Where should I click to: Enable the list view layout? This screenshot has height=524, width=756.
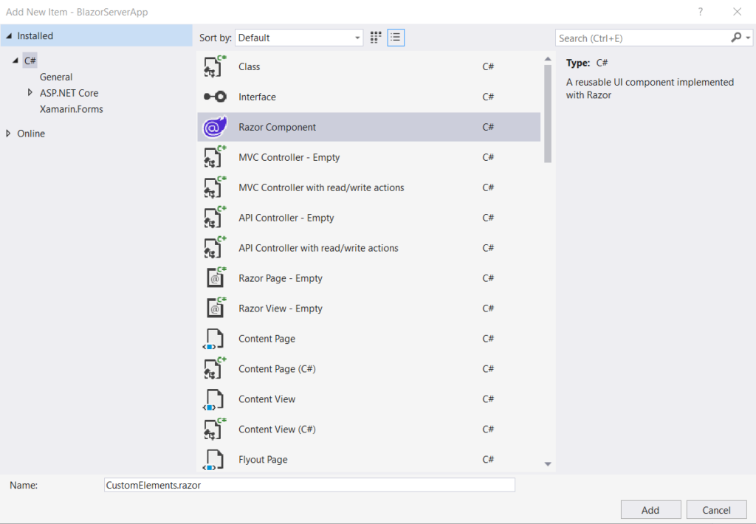click(396, 37)
